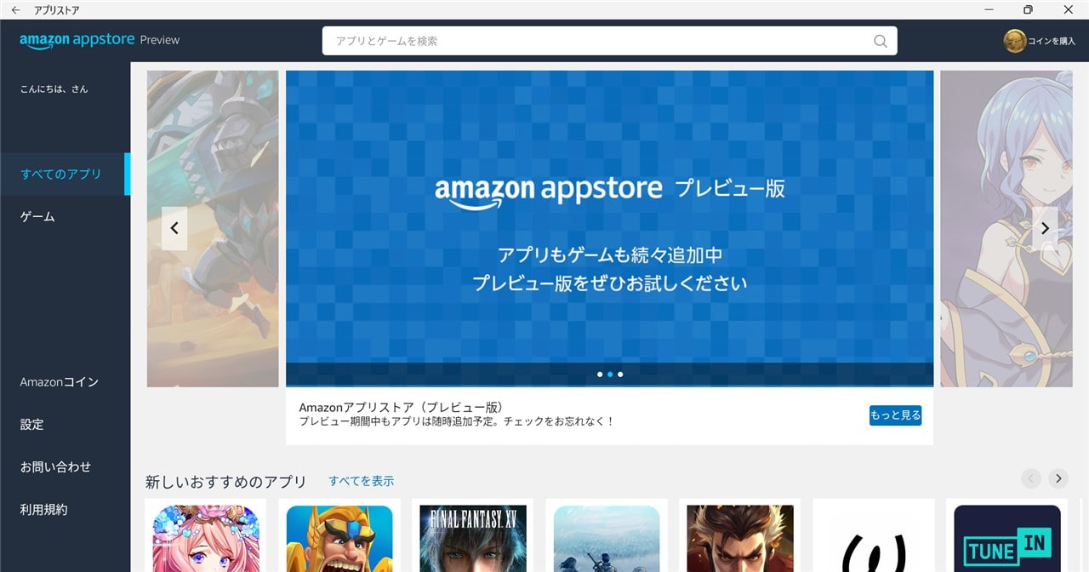
Task: Click the Amazon Appstore Preview logo
Action: 100,40
